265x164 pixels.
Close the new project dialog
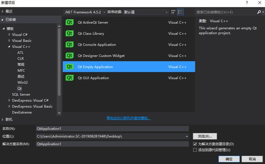pyautogui.click(x=260, y=2)
